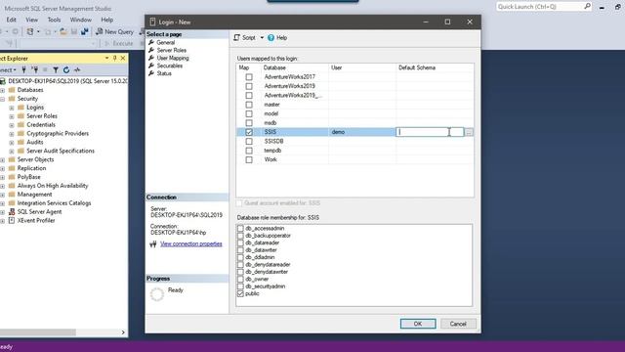Check the Map box for Work database
Screen dimensions: 625x352
[x=249, y=159]
